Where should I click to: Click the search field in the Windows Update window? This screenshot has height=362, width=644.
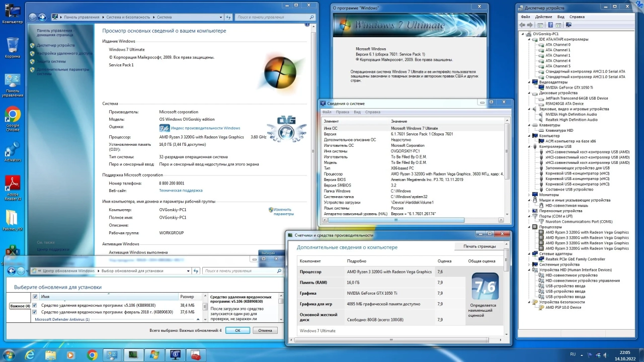(243, 271)
